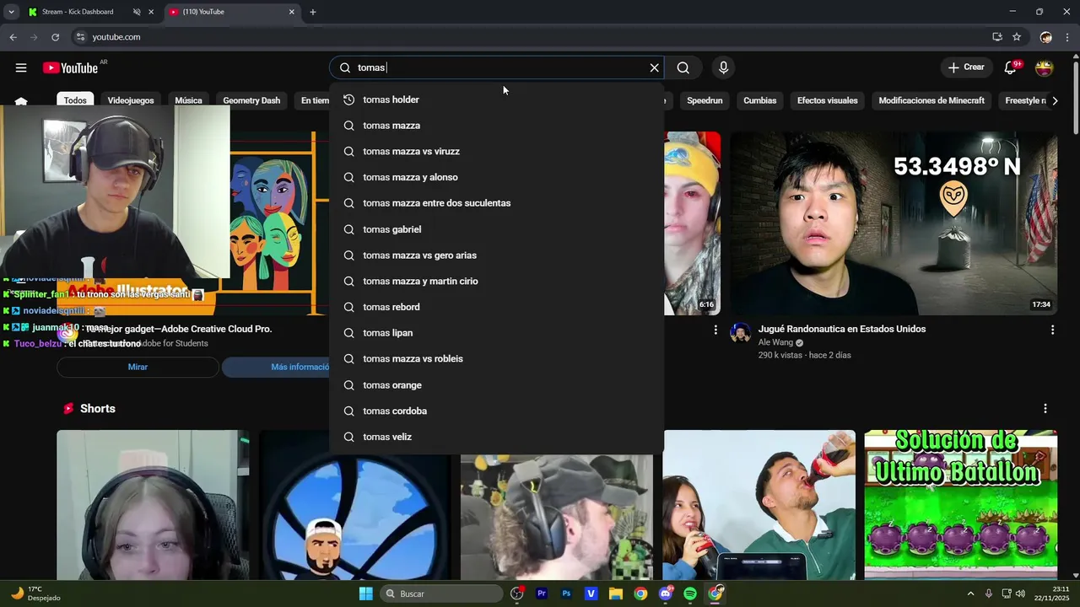Select suggestion 'tomas orange'
Viewport: 1080px width, 607px height.
[496, 385]
